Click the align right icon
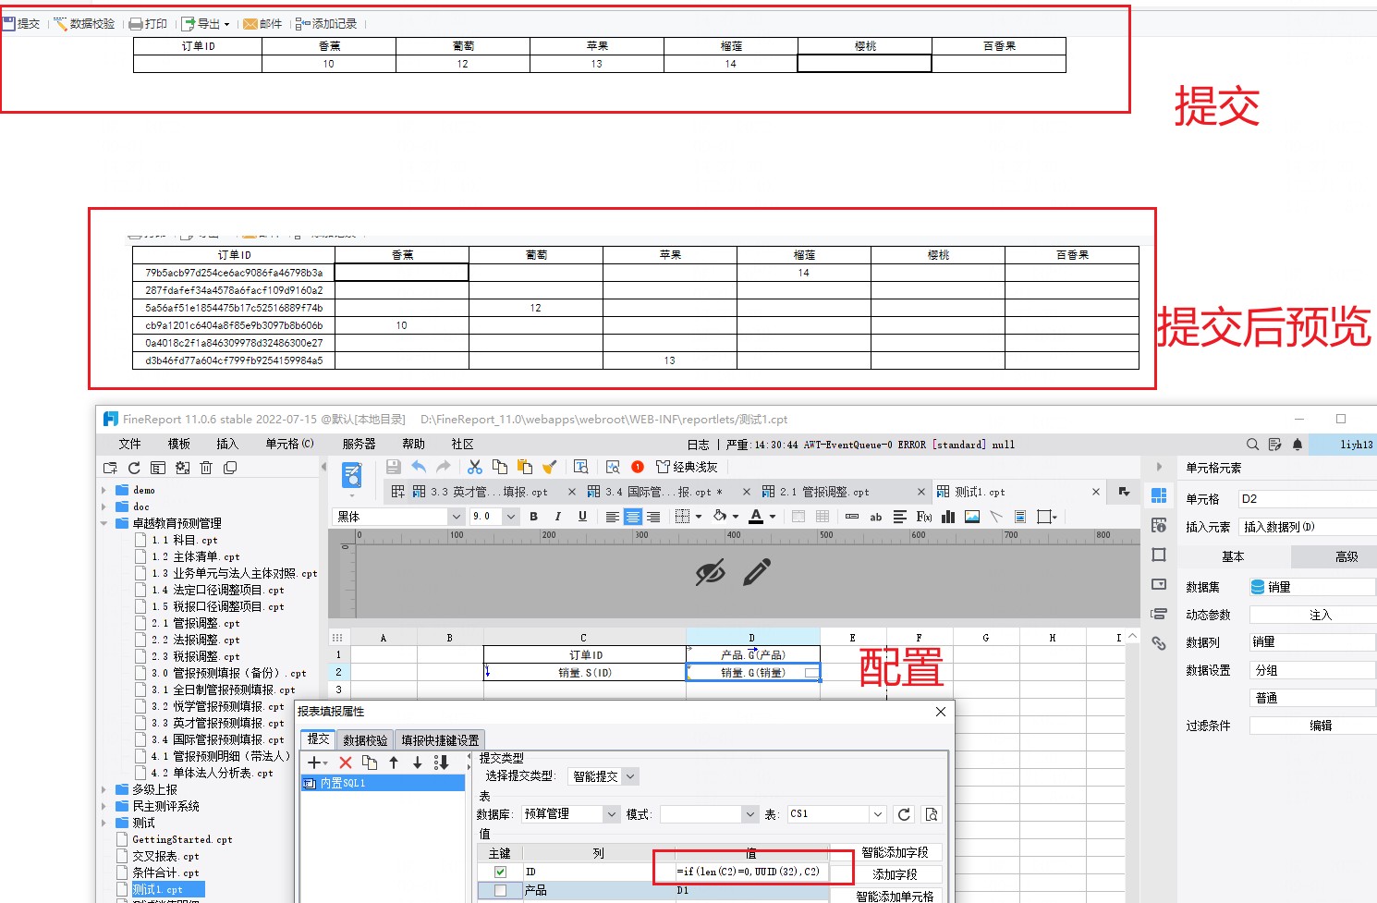The image size is (1377, 903). (653, 517)
